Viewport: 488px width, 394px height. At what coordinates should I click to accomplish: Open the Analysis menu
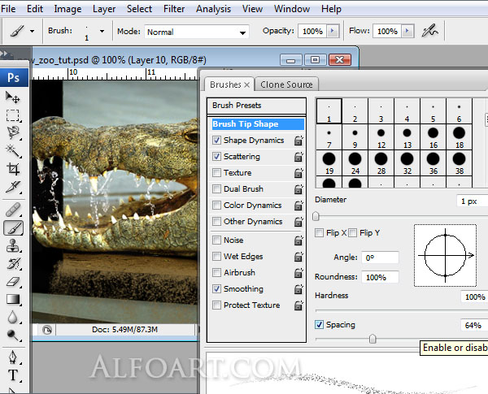point(213,9)
